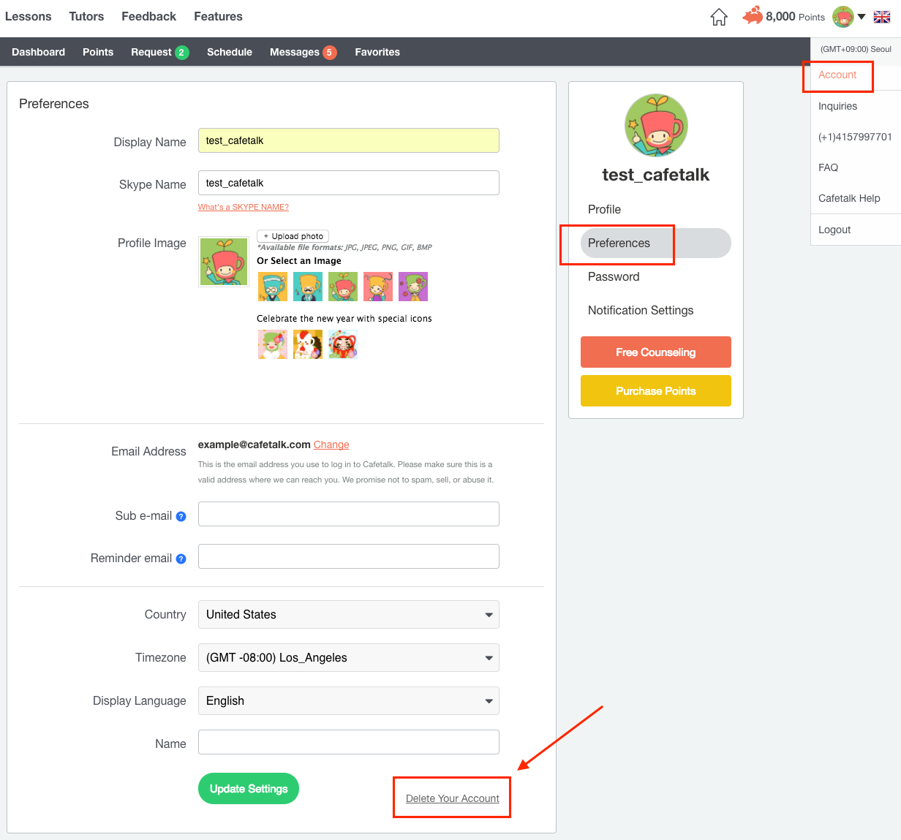Image resolution: width=901 pixels, height=840 pixels.
Task: Open the Favorites tab
Action: tap(377, 52)
